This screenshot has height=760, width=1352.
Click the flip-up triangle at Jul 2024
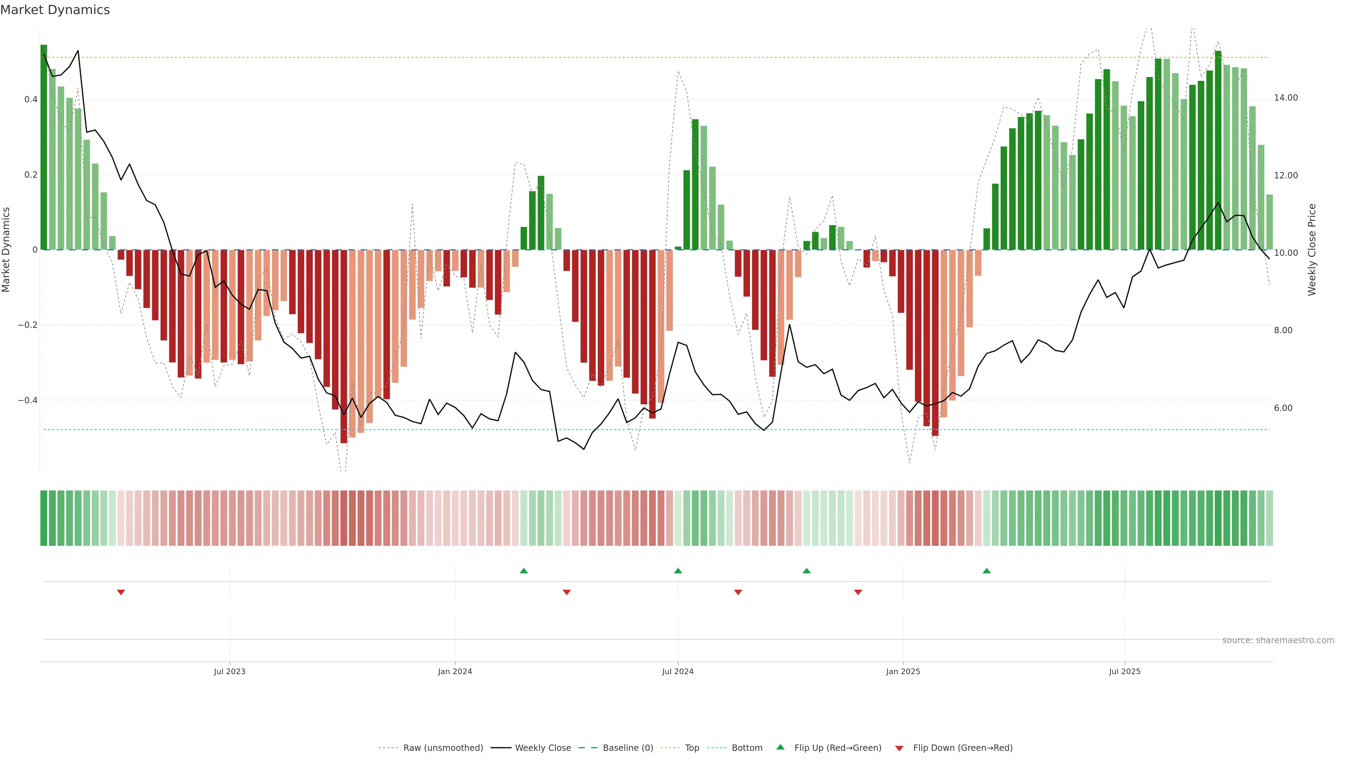click(x=677, y=571)
